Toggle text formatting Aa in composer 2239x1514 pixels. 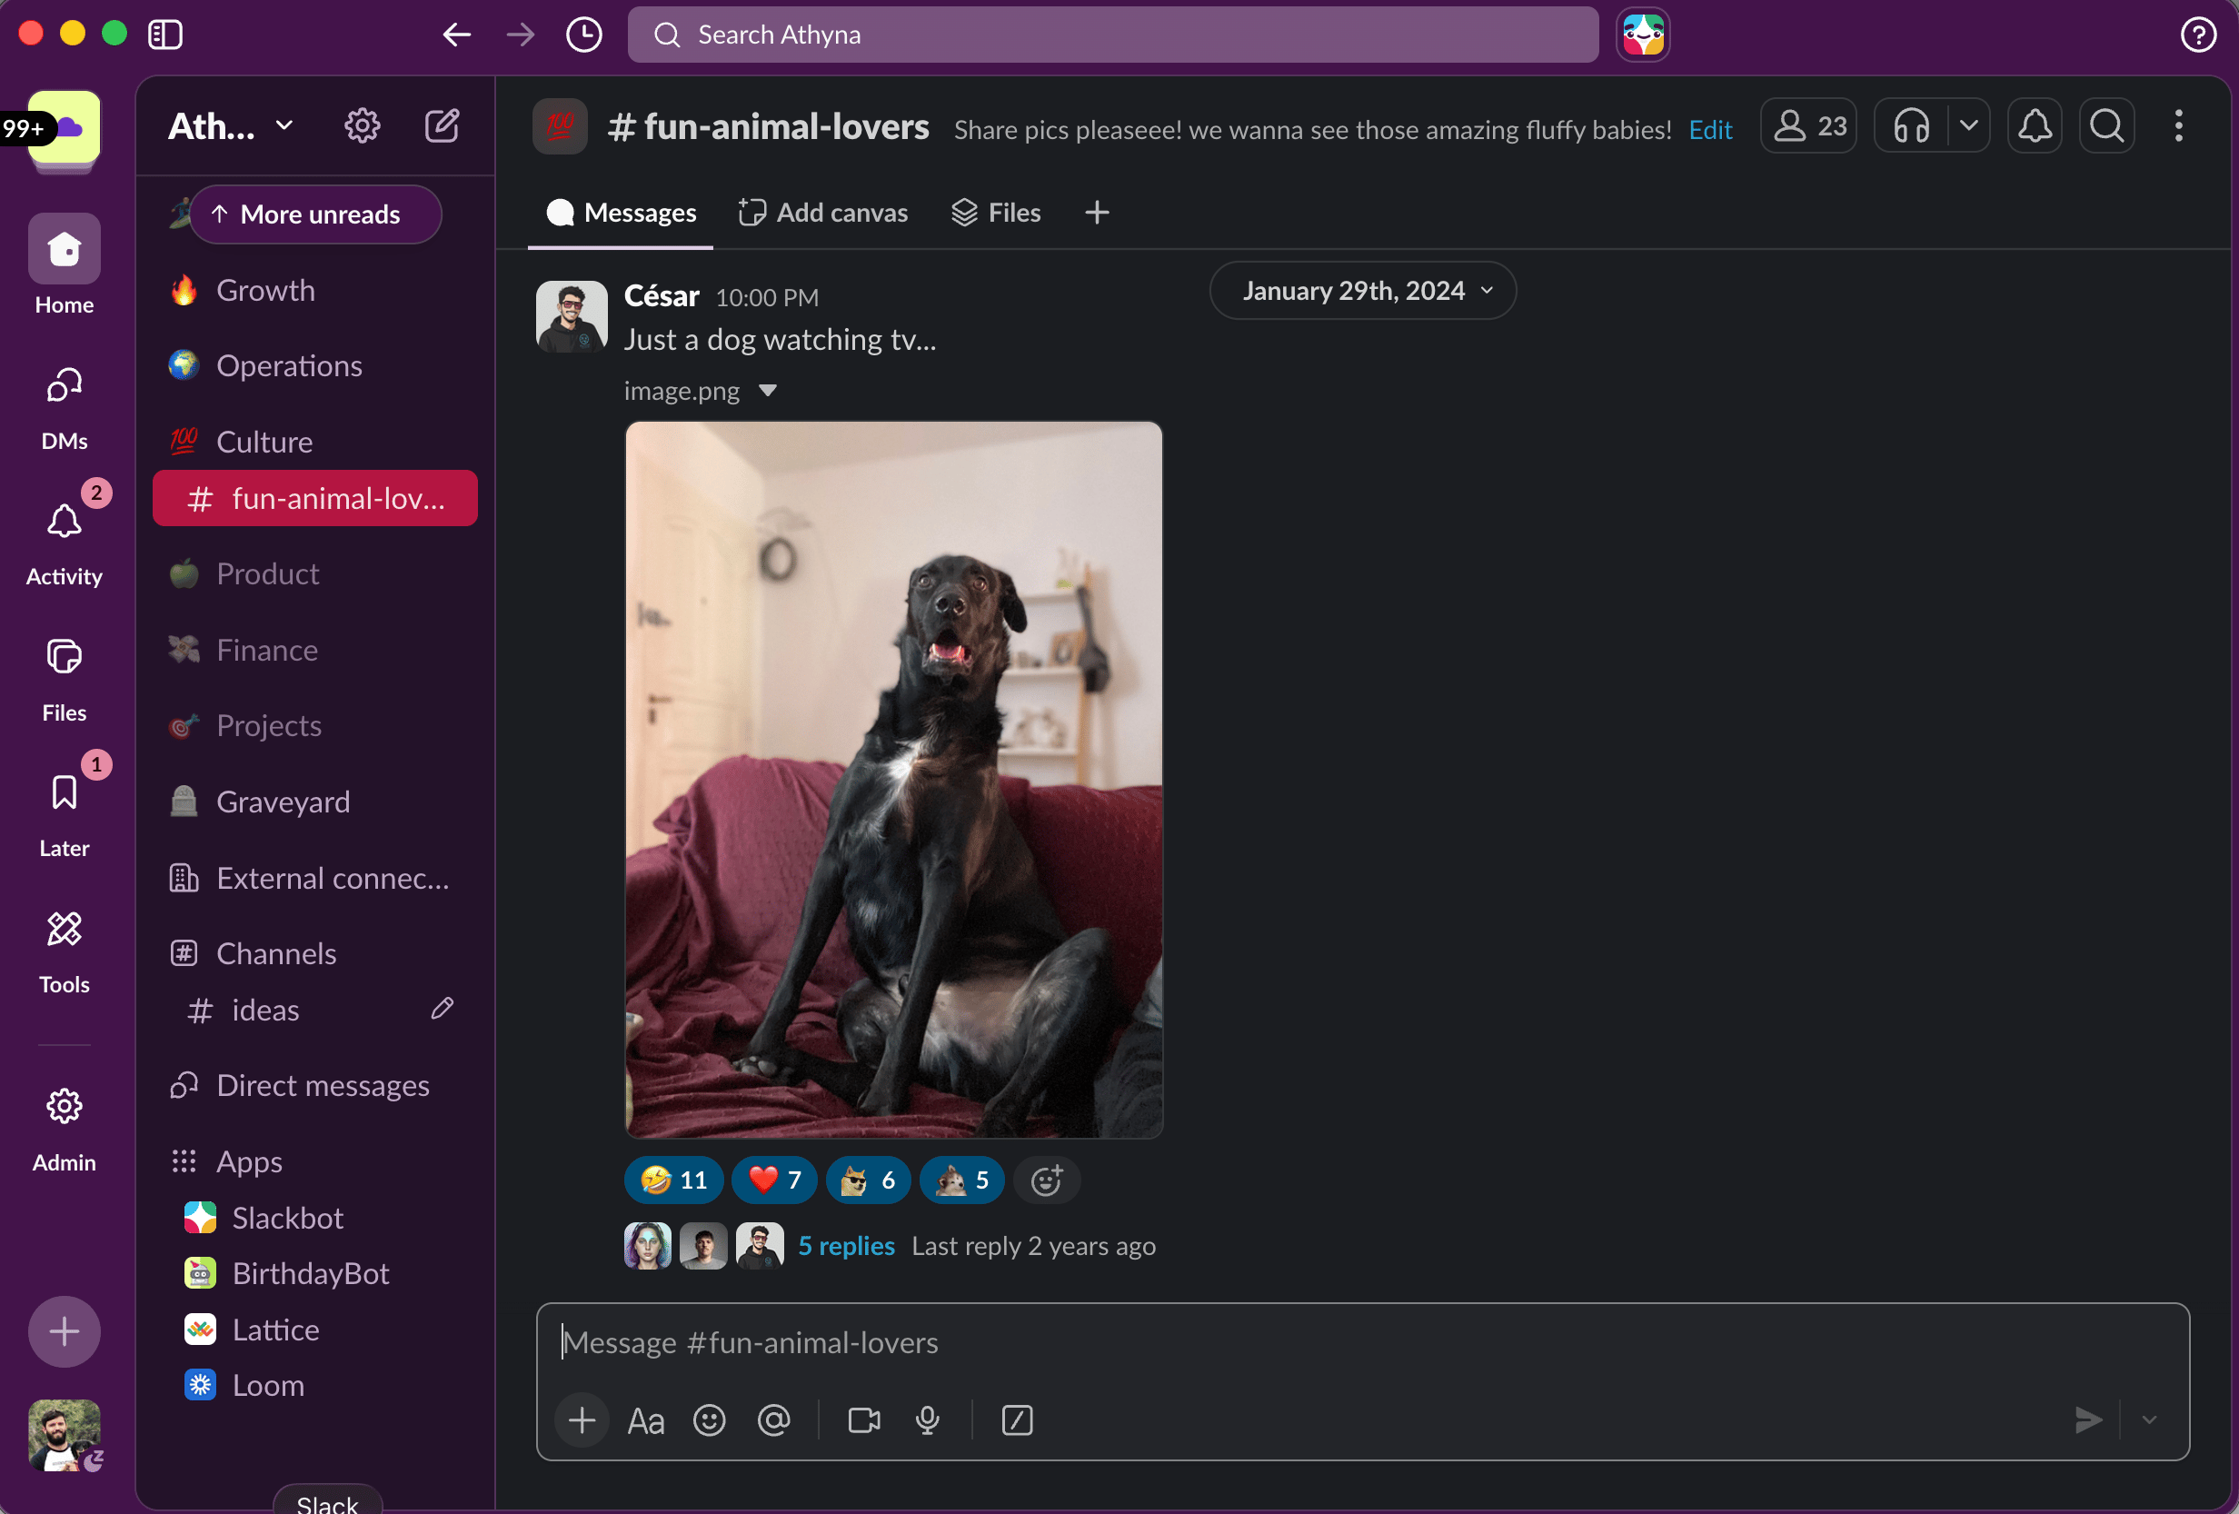645,1420
